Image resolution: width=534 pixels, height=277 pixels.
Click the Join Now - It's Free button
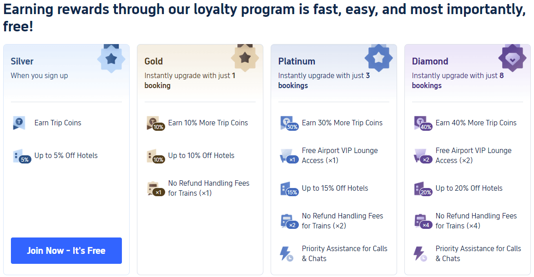tap(66, 251)
